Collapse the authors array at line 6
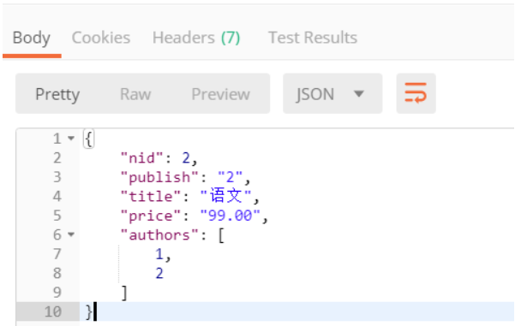The width and height of the screenshot is (521, 326). [x=71, y=234]
